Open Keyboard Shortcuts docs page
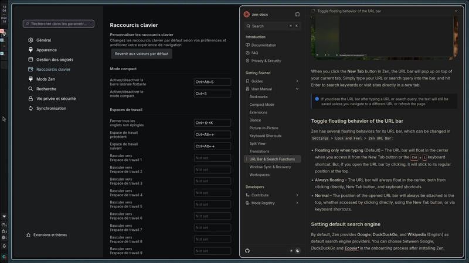469x263 pixels. coord(265,136)
